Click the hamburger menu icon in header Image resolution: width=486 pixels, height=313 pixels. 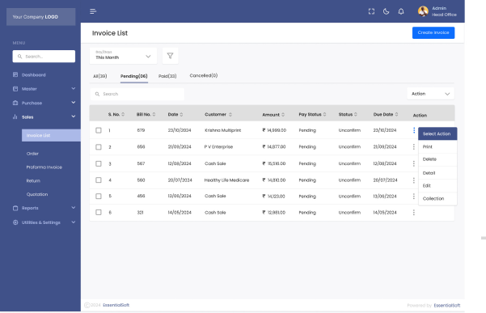coord(93,11)
